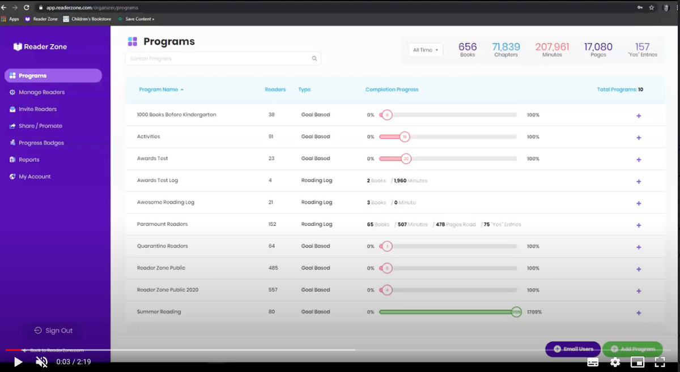
Task: Enter video fullscreen mode
Action: 660,362
